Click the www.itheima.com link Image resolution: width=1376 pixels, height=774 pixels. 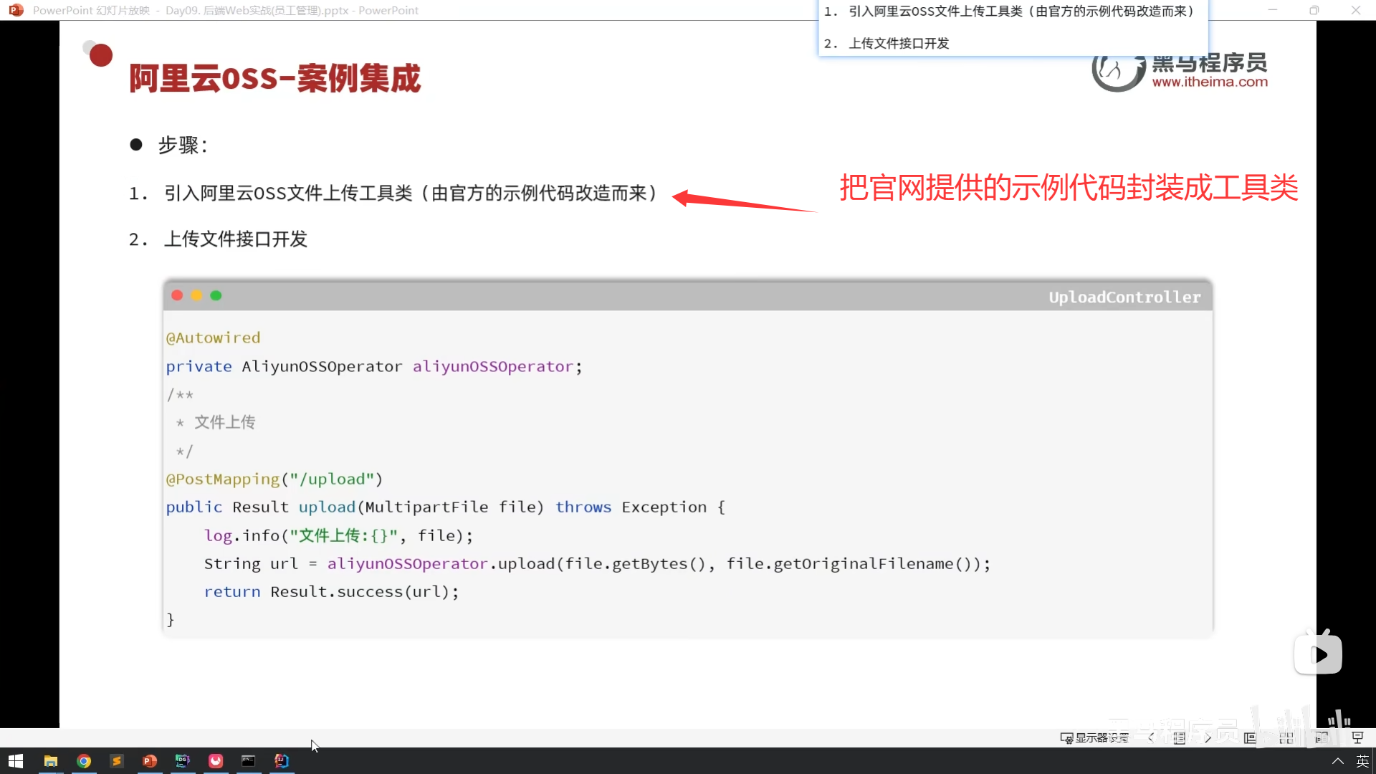pos(1210,82)
